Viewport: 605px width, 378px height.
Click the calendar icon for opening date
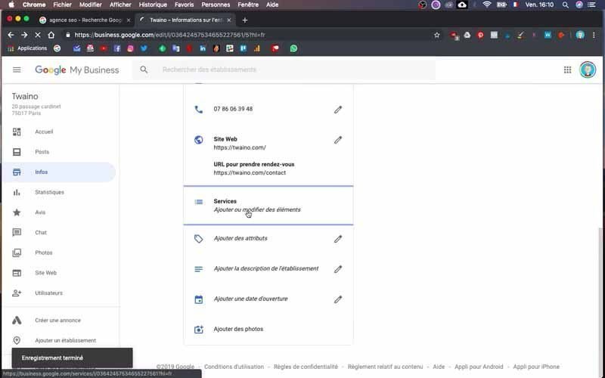[198, 299]
